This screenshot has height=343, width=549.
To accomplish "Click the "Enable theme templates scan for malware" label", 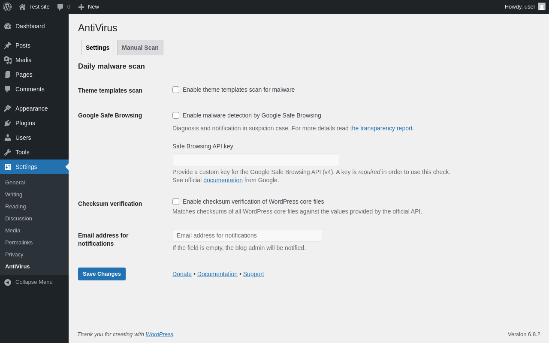I will (x=238, y=90).
